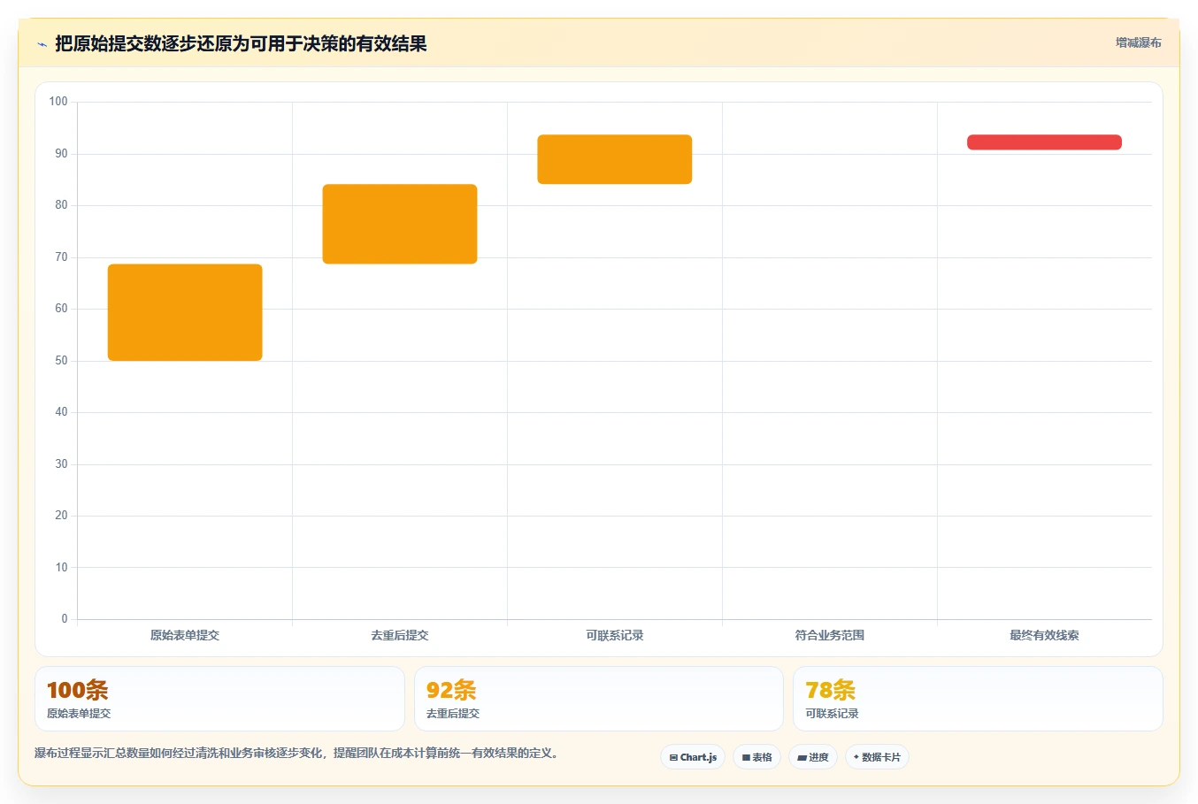Screen dimensions: 1198x804
Task: Select the 增减瀑布 label in the header
Action: click(x=1138, y=42)
